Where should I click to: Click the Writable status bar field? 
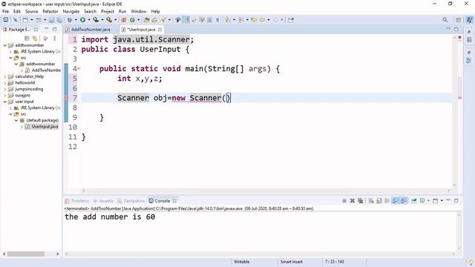click(241, 262)
